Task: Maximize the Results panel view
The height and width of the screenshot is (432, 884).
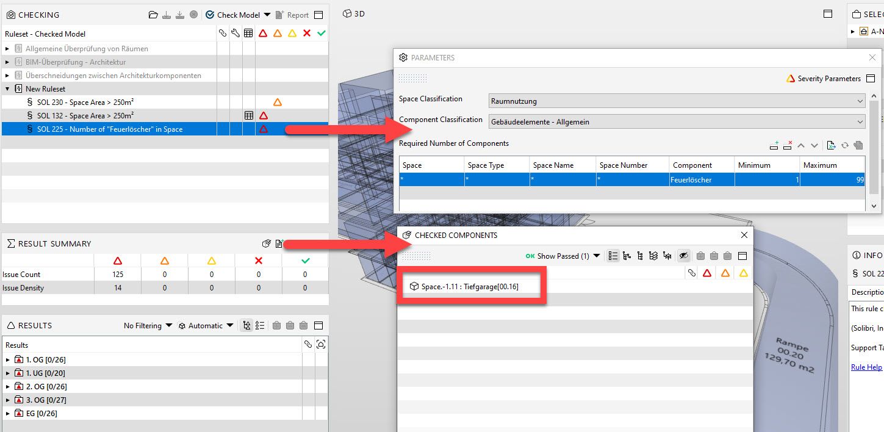Action: click(318, 326)
